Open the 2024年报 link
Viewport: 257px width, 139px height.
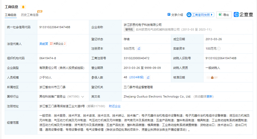coord(136,77)
